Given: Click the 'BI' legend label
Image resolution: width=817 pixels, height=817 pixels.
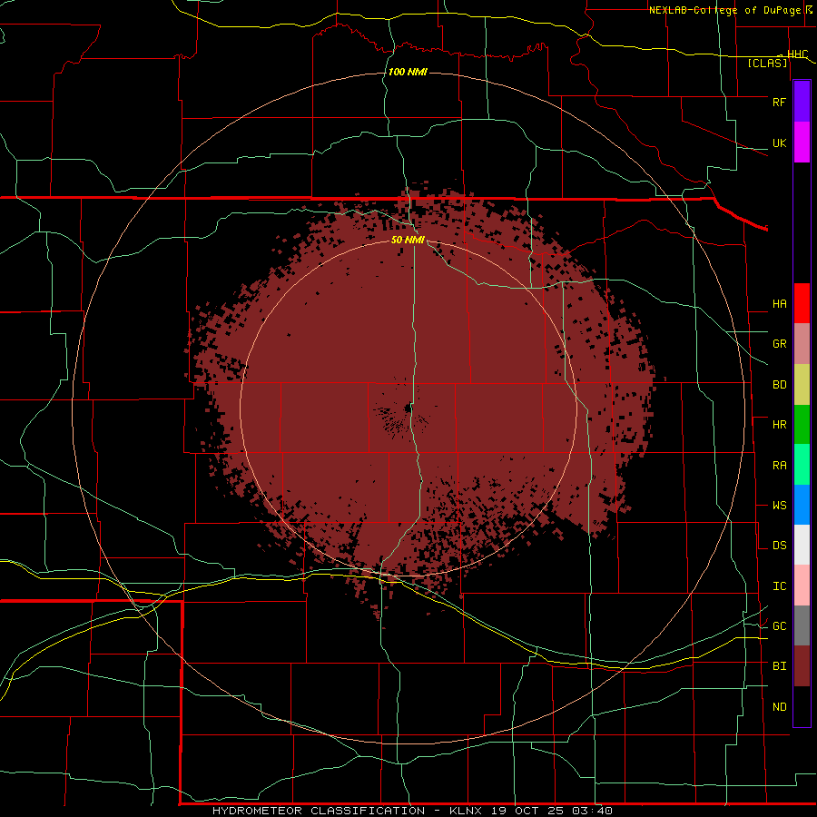Looking at the screenshot, I should [779, 666].
